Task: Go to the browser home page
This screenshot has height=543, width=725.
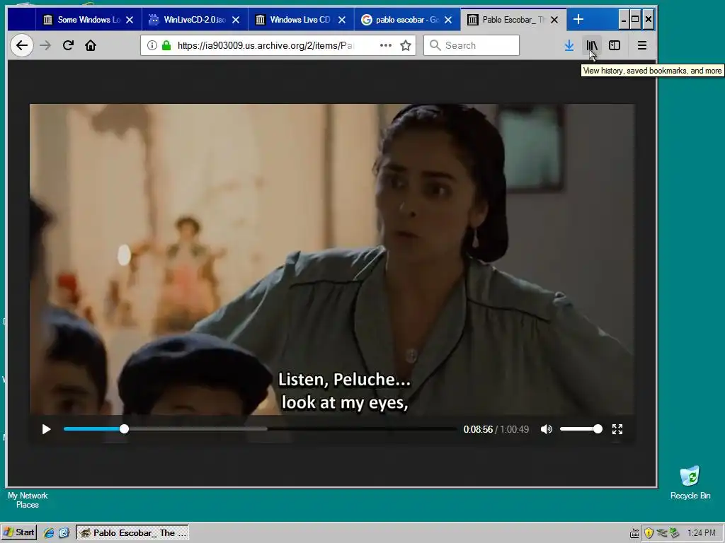Action: [91, 45]
